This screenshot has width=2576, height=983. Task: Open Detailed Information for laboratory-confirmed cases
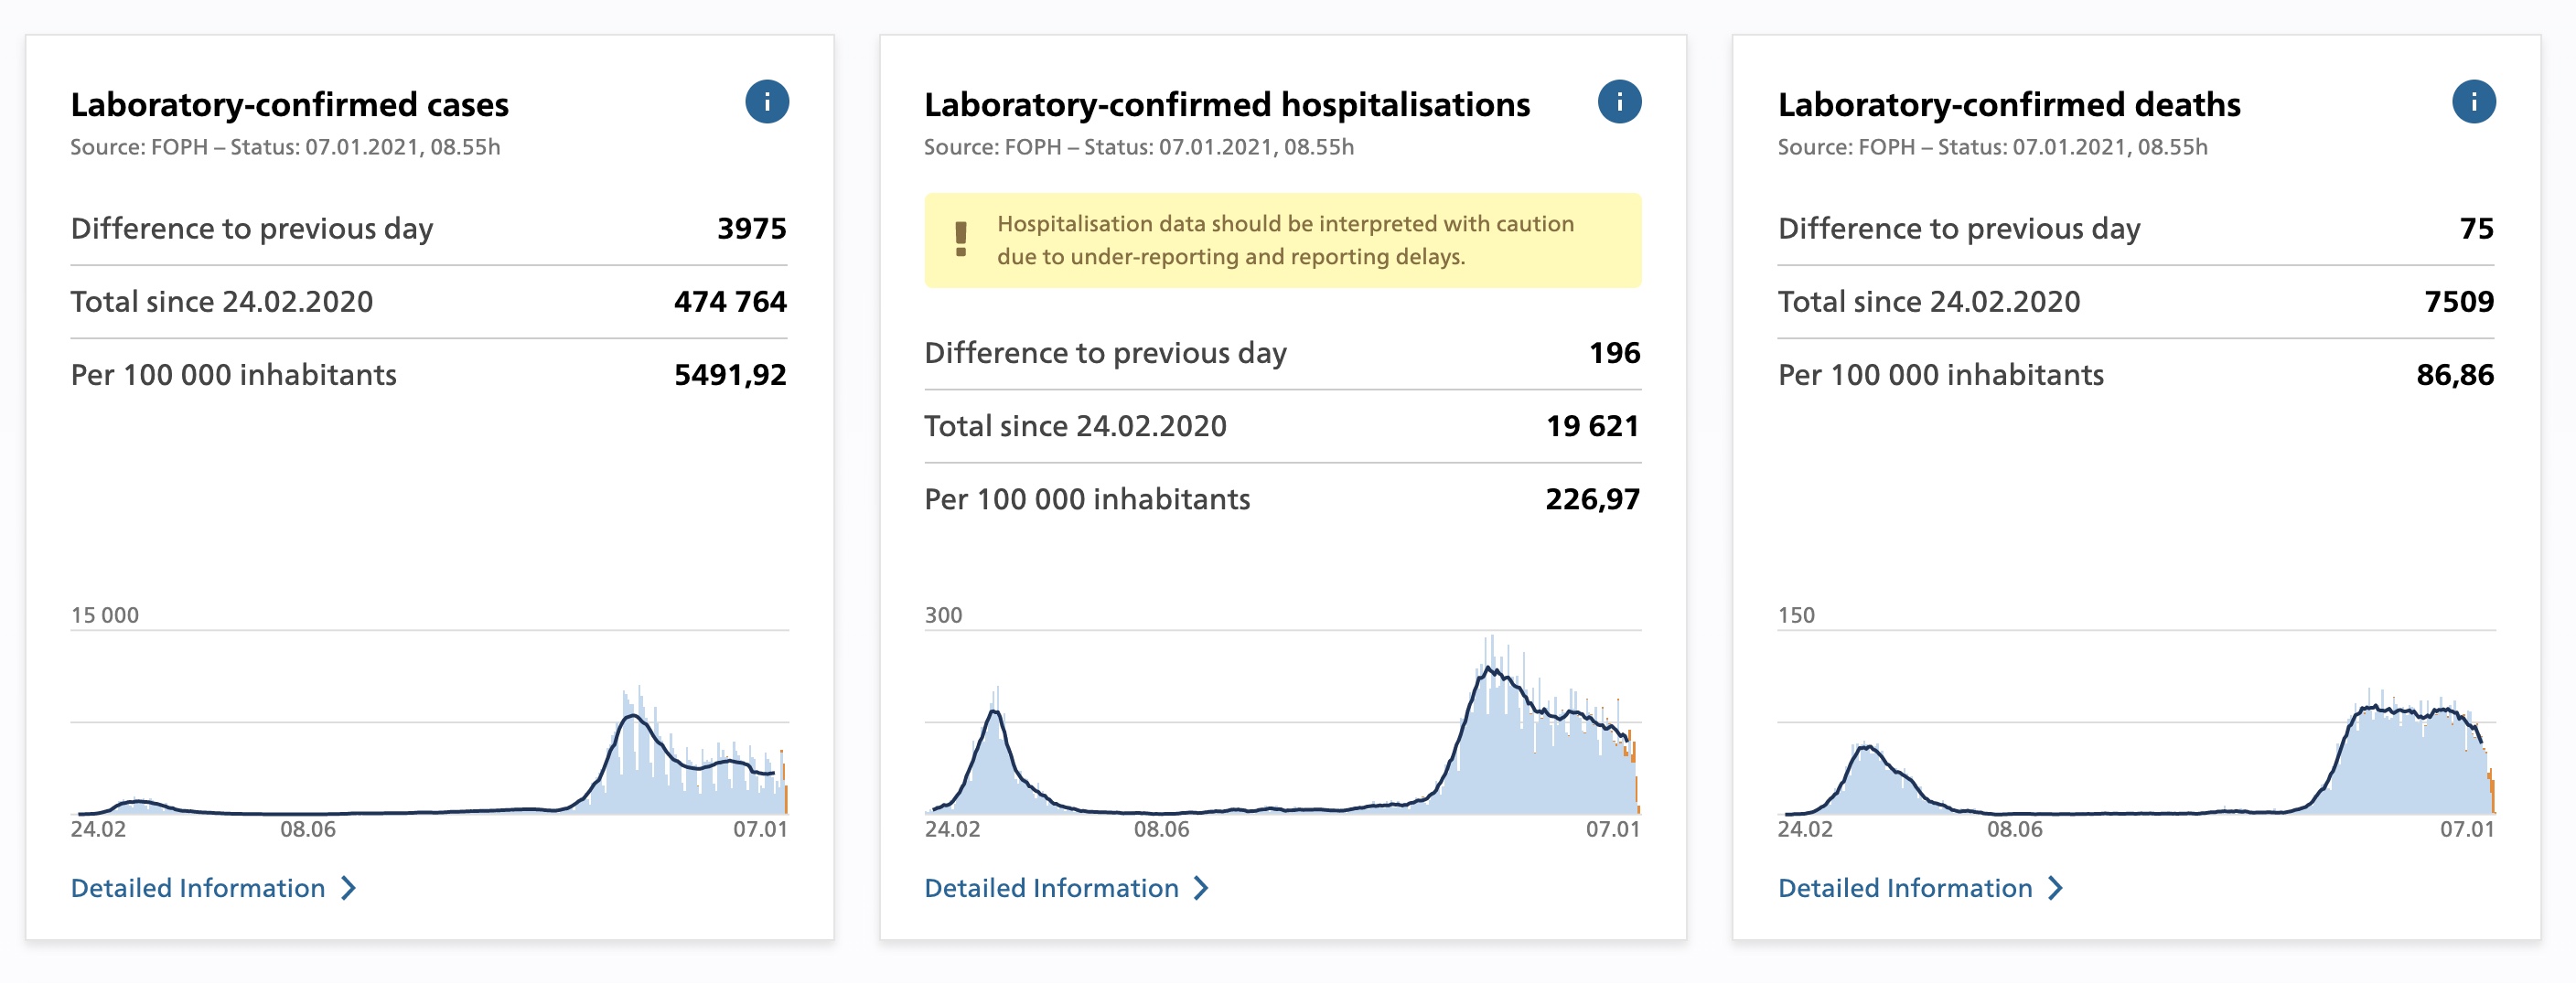tap(198, 888)
